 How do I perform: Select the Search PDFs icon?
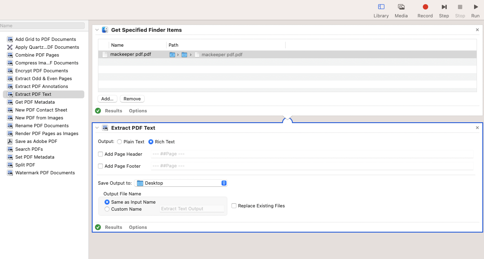(x=10, y=149)
